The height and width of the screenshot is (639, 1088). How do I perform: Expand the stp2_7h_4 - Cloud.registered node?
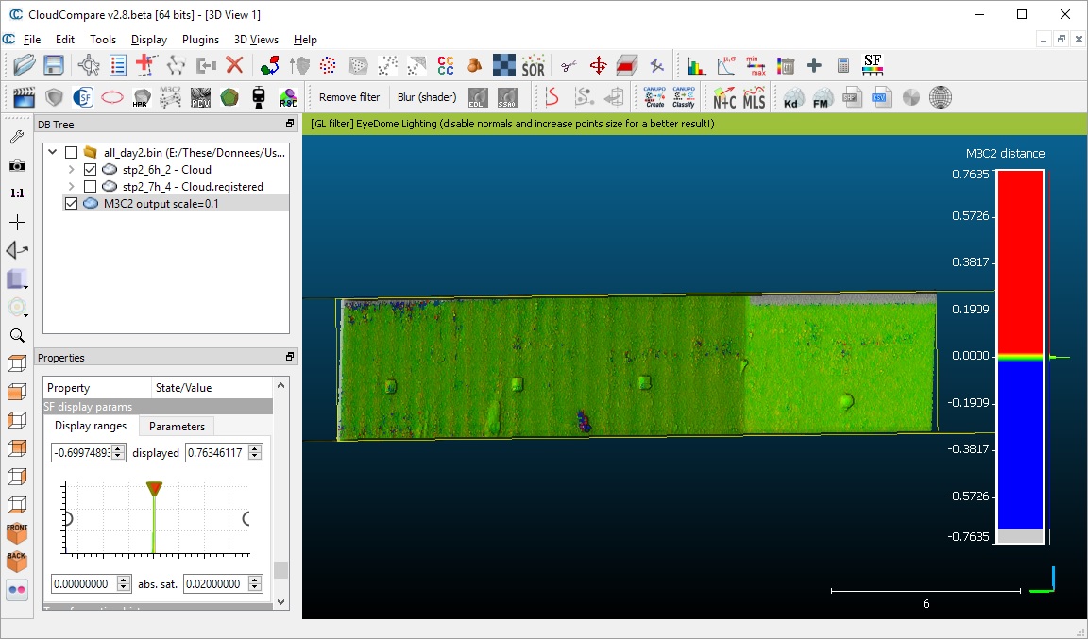(72, 187)
